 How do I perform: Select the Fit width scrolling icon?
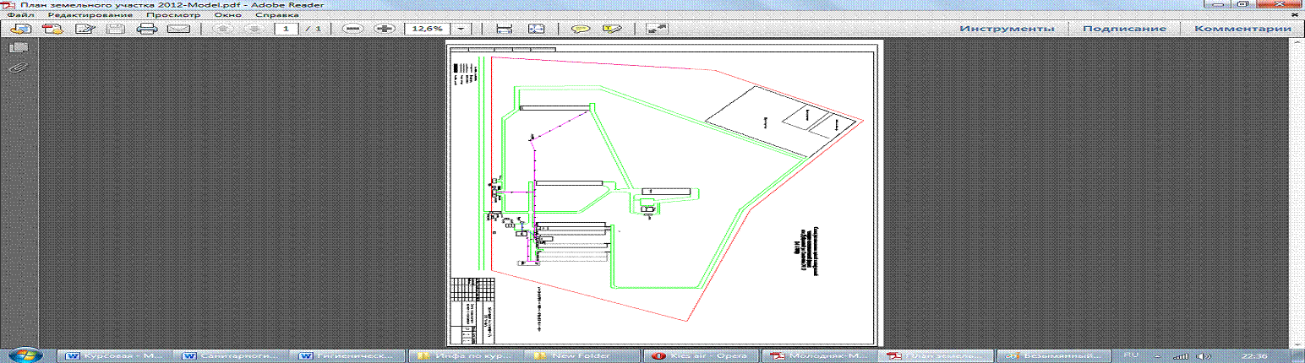[x=505, y=29]
